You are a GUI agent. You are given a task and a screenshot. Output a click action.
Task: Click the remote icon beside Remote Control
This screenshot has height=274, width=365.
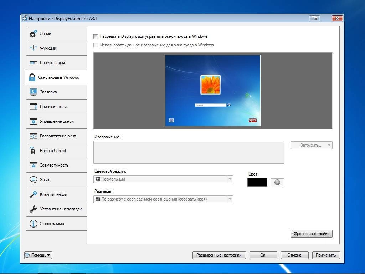click(32, 151)
